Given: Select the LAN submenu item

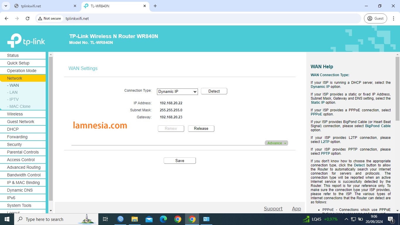Looking at the screenshot, I should tap(13, 92).
